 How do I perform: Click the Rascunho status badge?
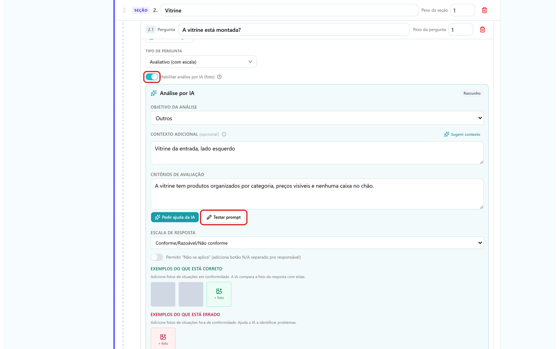472,93
